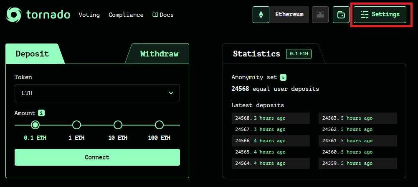Open Docs with the book icon
The height and width of the screenshot is (187, 418).
(163, 15)
